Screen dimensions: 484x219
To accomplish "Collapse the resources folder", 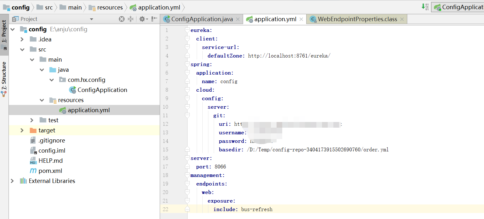I will coord(42,100).
